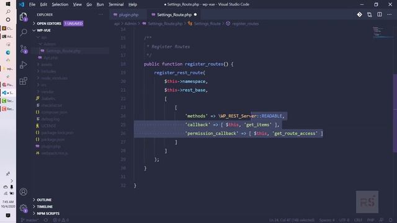The width and height of the screenshot is (397, 223).
Task: Click the unsaved dot on Settings_Route.php tab
Action: (x=195, y=15)
